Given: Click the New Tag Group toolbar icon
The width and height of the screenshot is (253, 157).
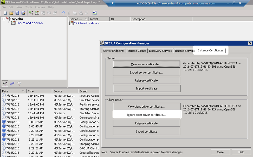Looking at the screenshot, I should 43,13.
